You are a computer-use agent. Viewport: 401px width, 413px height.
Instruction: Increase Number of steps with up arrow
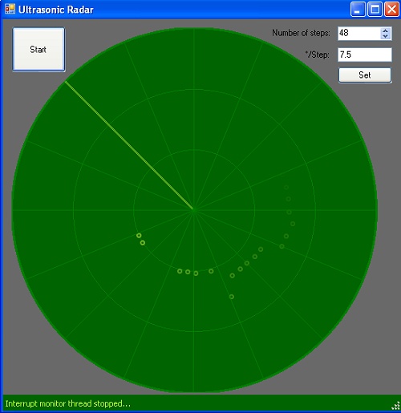[386, 30]
